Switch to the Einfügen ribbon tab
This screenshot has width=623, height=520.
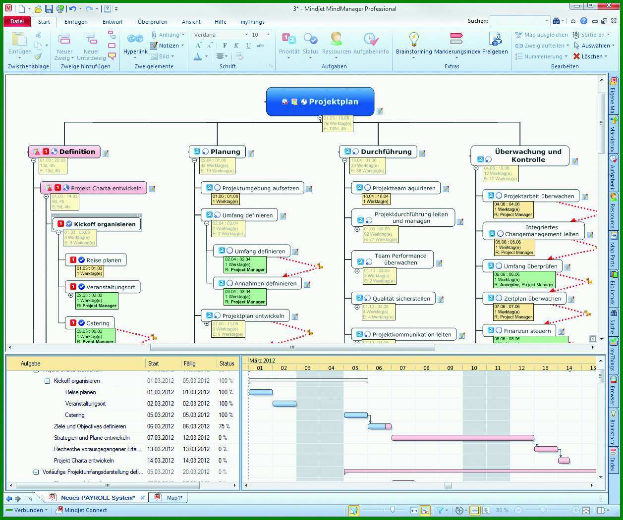tap(76, 22)
